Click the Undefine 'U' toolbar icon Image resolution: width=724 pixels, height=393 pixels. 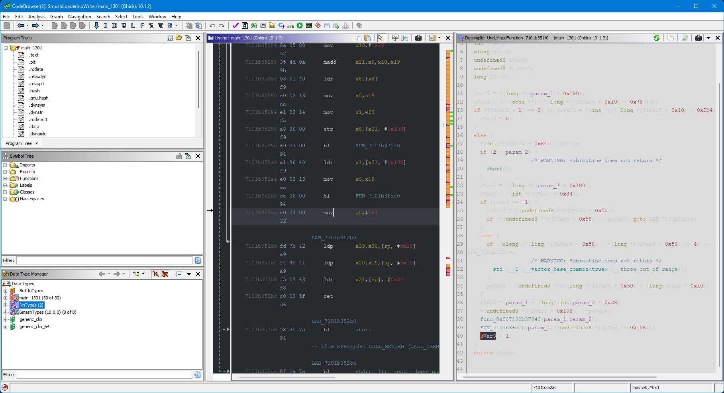(x=124, y=25)
